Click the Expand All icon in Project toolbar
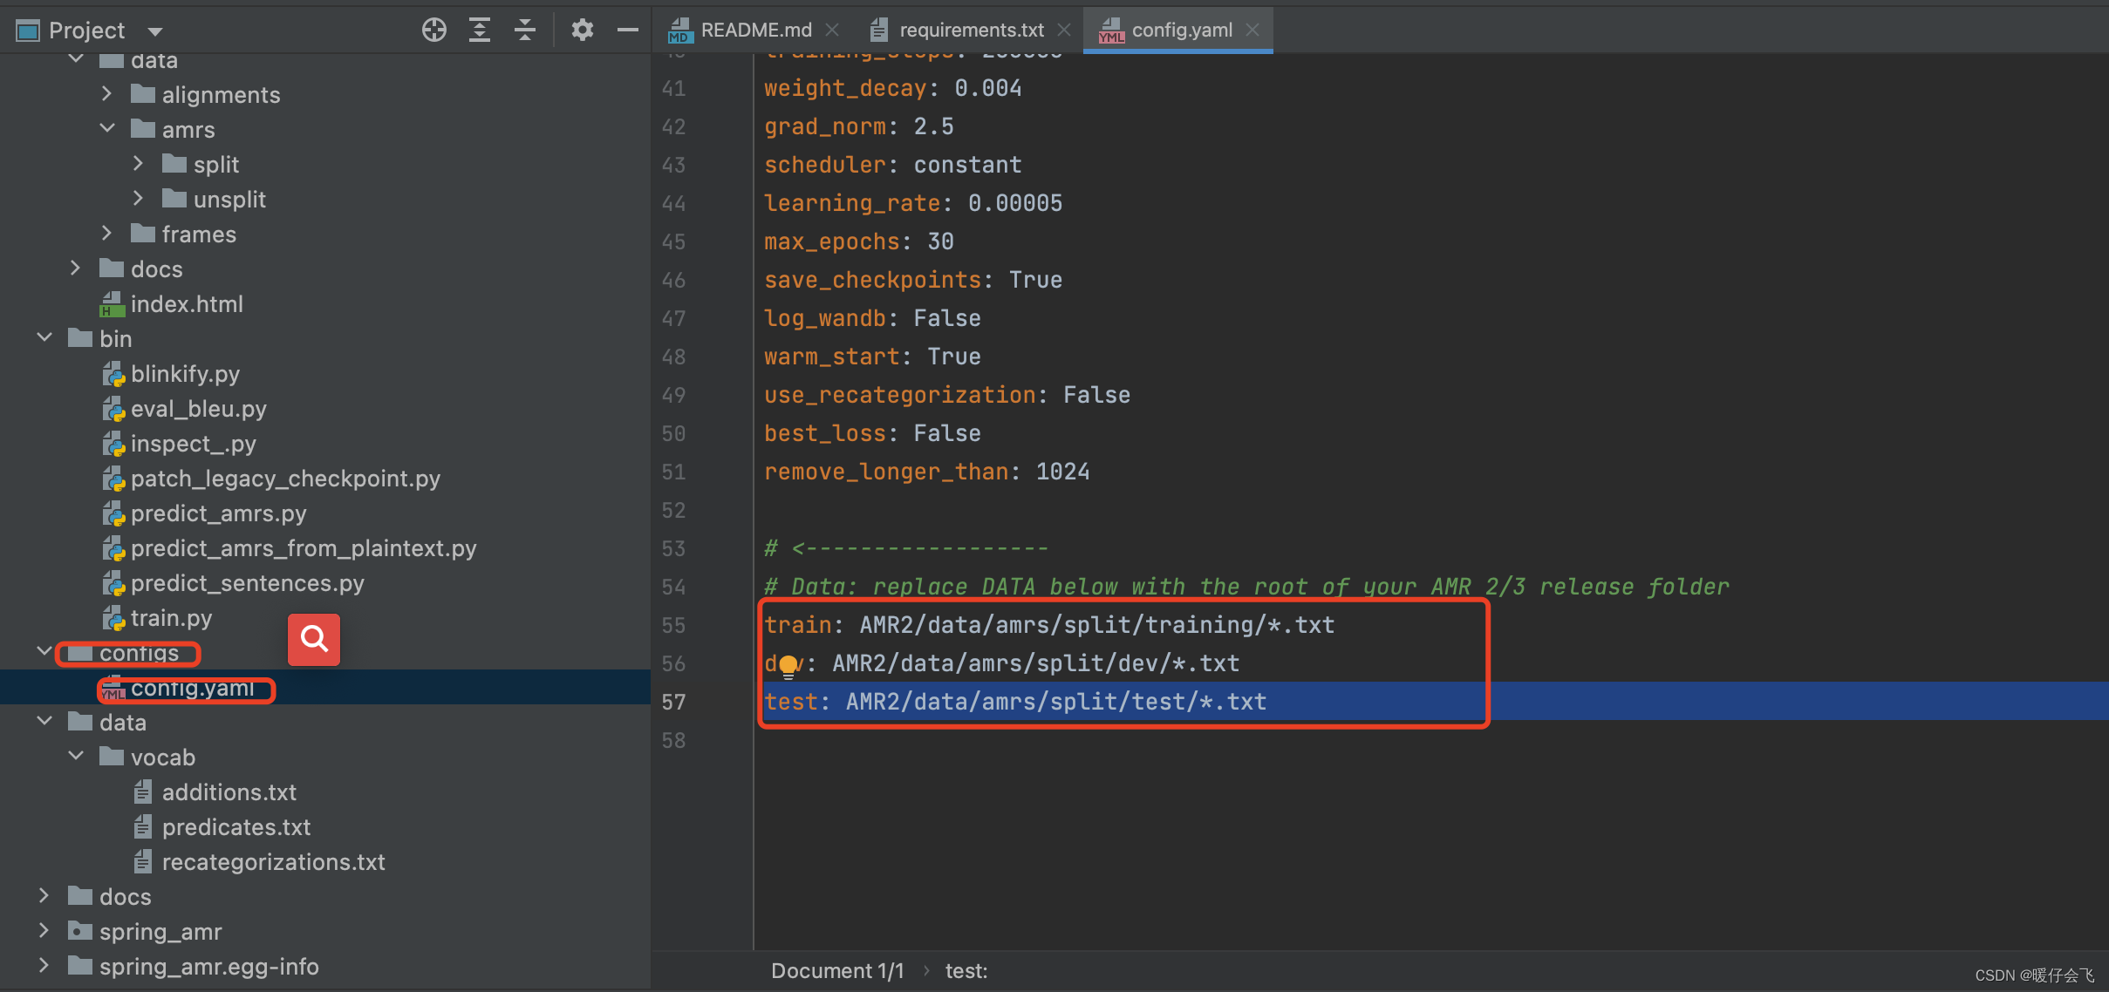This screenshot has width=2109, height=992. click(479, 31)
